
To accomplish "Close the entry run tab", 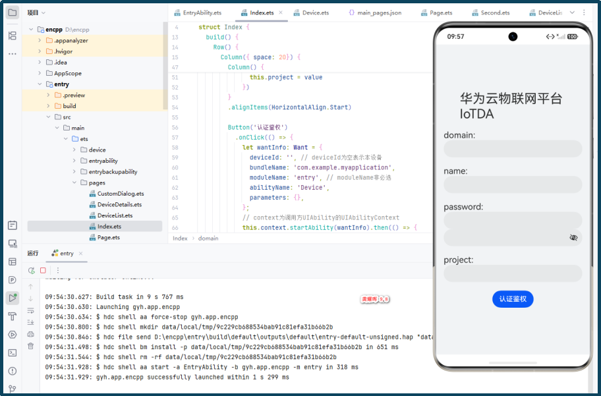I will pyautogui.click(x=80, y=254).
